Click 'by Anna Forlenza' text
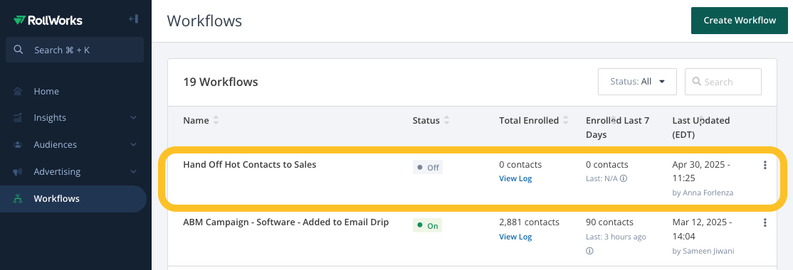This screenshot has height=270, width=793. coord(703,193)
